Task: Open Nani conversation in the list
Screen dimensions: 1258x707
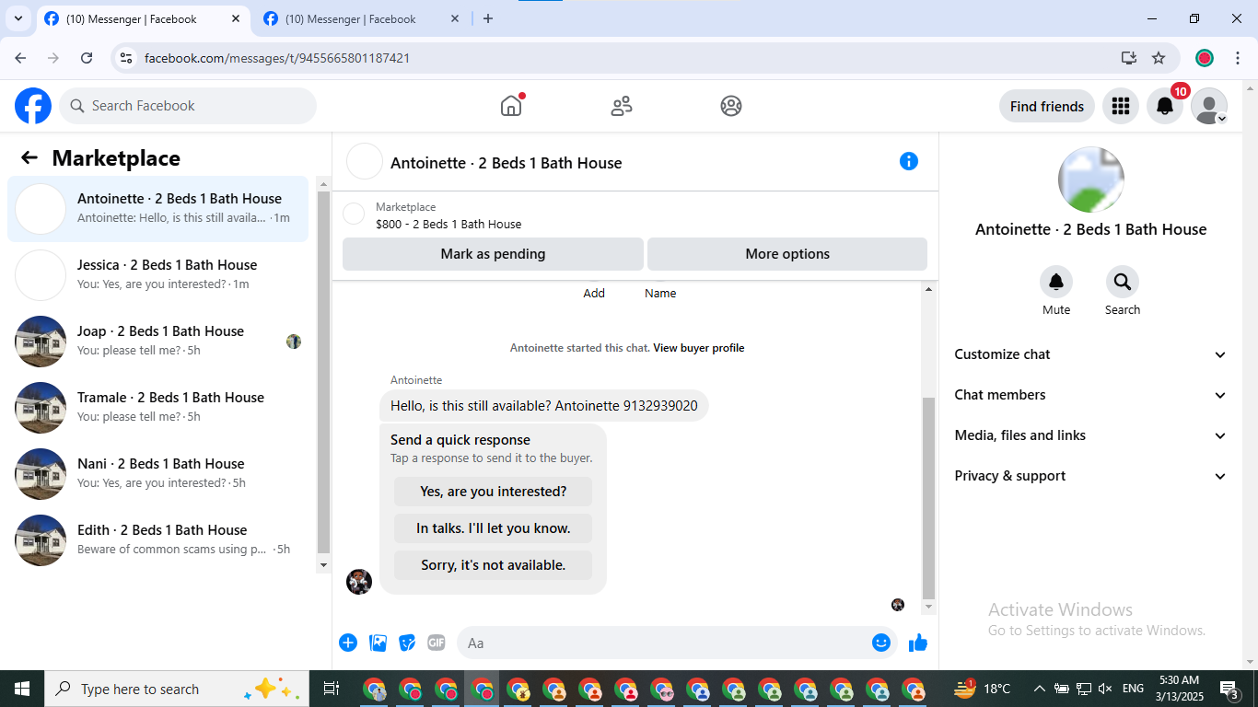Action: click(x=157, y=474)
